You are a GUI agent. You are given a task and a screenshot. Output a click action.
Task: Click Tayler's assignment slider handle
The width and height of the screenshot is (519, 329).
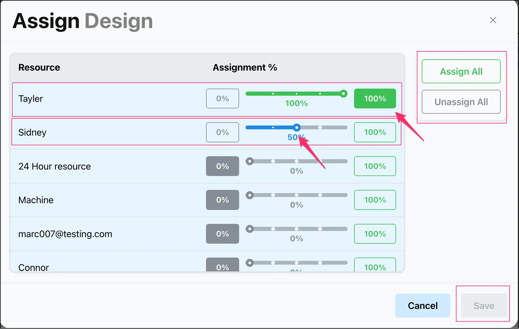tap(343, 94)
